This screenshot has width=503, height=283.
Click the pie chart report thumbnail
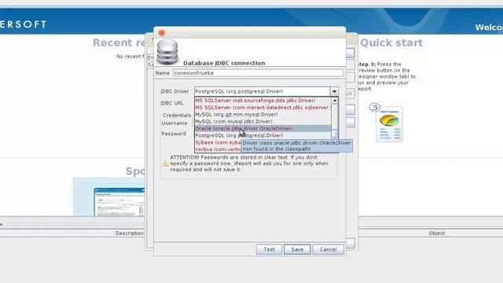point(389,124)
